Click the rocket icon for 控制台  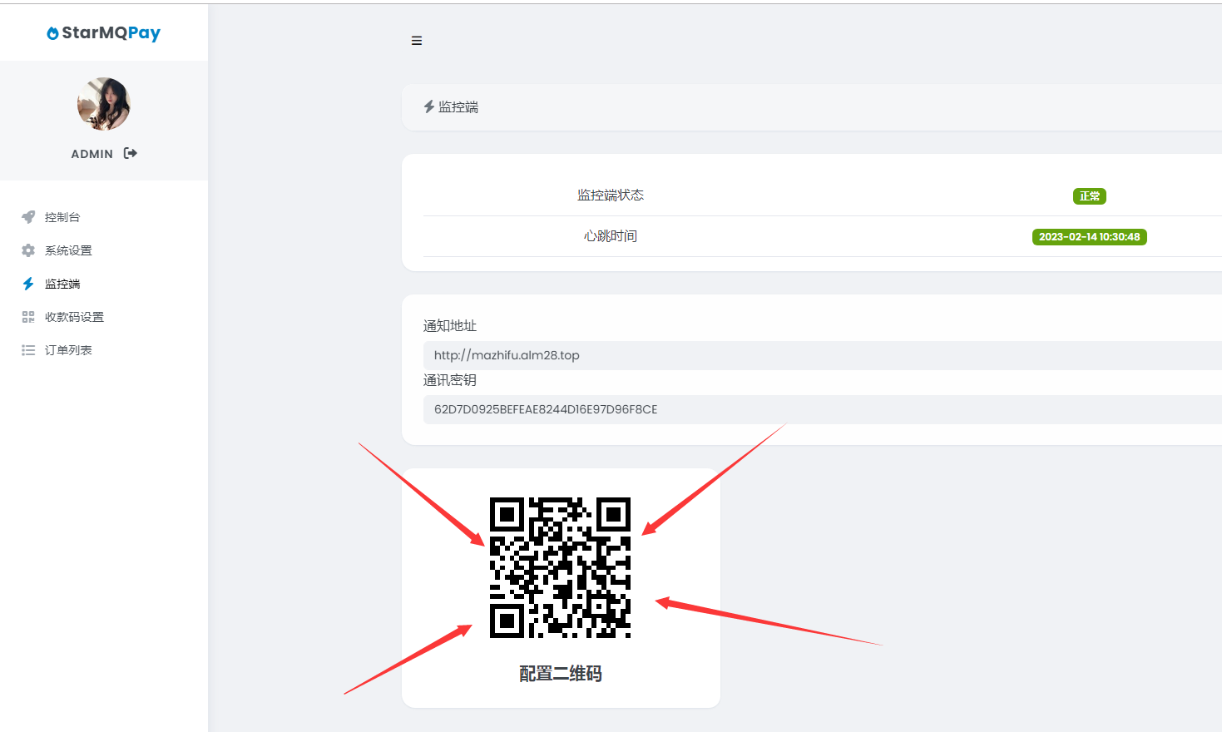[x=28, y=217]
